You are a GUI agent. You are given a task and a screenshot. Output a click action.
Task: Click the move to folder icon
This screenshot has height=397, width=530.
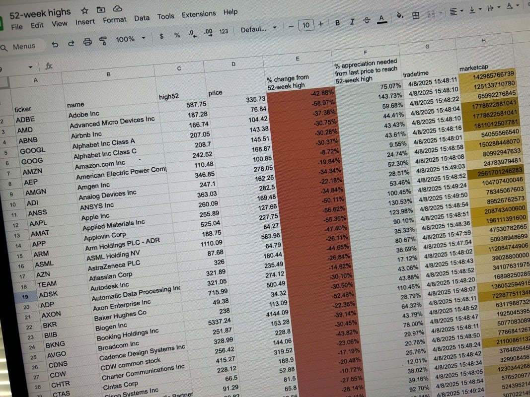point(101,9)
